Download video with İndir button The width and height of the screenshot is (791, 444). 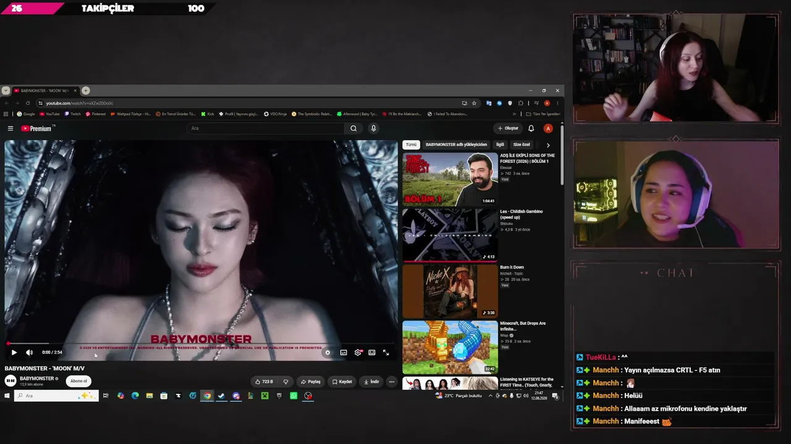(371, 382)
